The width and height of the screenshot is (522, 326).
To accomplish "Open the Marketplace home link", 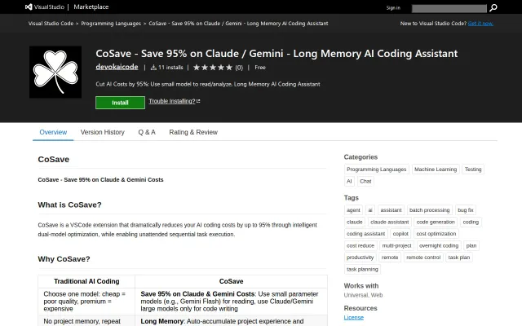I will click(91, 7).
